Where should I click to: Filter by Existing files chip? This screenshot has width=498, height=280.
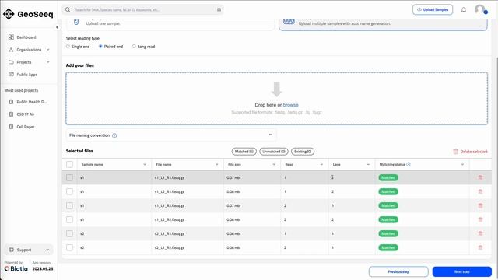(303, 152)
